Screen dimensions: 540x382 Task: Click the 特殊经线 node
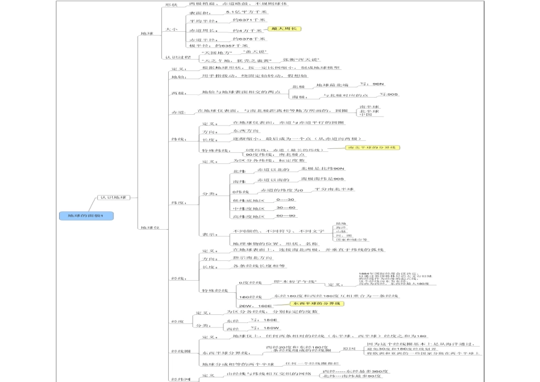(215, 290)
